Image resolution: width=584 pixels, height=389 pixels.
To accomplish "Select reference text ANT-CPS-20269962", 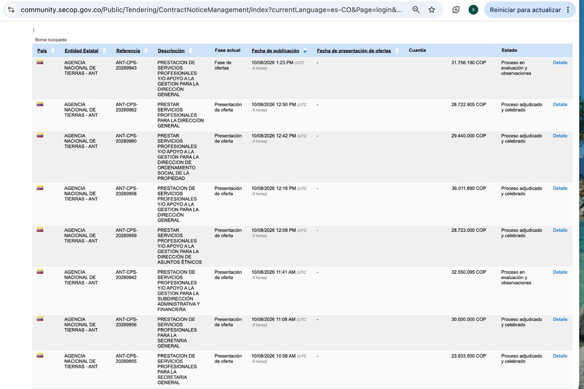I will pos(127,107).
